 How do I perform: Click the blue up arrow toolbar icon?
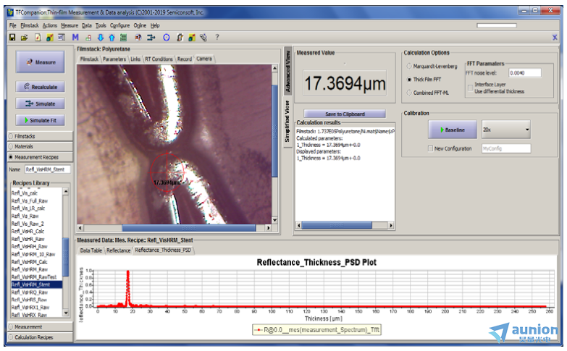tap(112, 38)
